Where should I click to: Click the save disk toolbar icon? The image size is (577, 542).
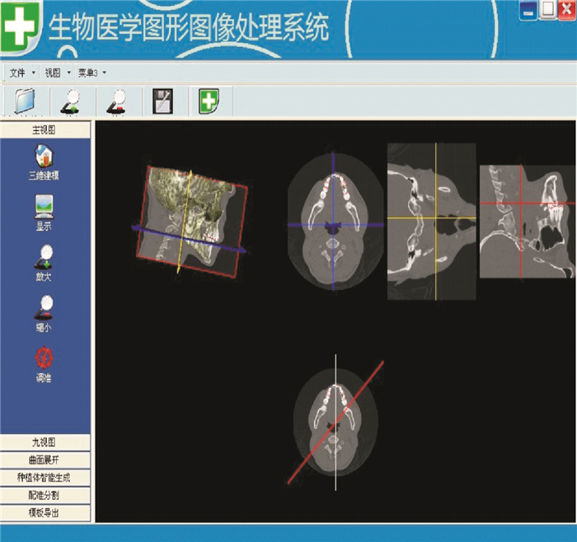pos(162,101)
